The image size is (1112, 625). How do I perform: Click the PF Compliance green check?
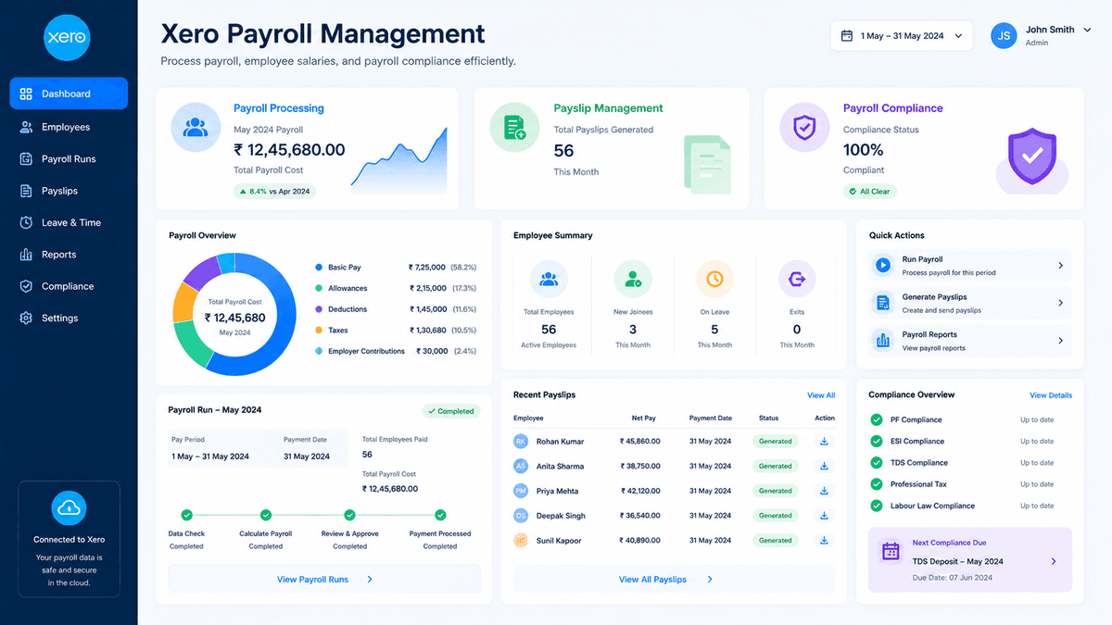pos(877,419)
